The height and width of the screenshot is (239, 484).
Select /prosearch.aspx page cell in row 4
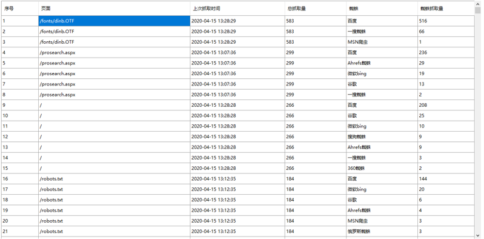pyautogui.click(x=114, y=53)
